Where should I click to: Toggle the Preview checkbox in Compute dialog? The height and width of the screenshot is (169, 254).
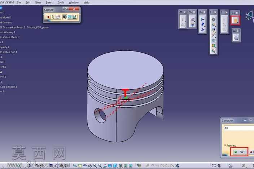pyautogui.click(x=225, y=145)
